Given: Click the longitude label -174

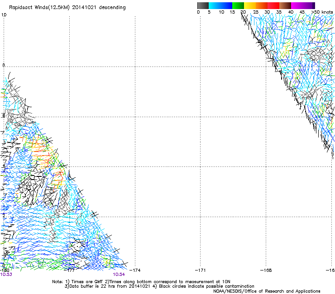Looking at the screenshot, I should click(135, 270).
